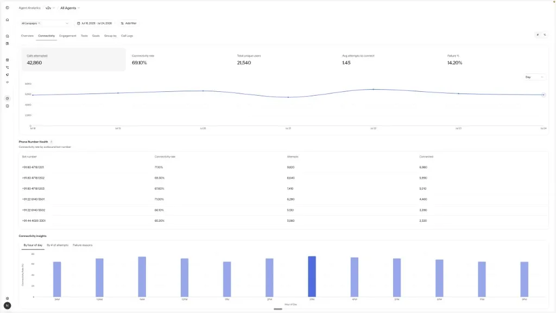Remove the All Campaigns chip with its x
The width and height of the screenshot is (556, 313).
(39, 23)
